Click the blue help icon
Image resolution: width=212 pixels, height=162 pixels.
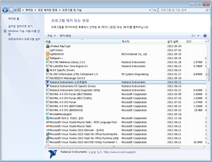click(x=205, y=36)
